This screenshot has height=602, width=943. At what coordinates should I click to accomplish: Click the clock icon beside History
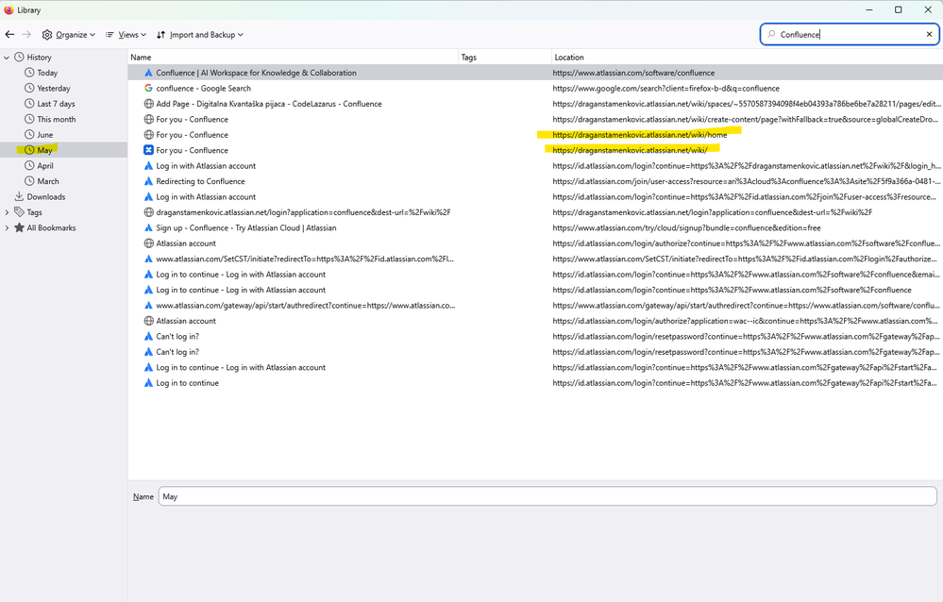(x=19, y=58)
